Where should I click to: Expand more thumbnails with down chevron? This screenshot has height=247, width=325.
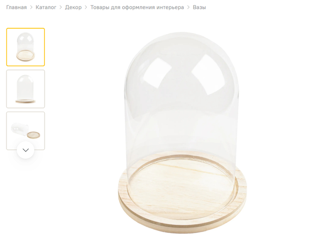pos(26,150)
